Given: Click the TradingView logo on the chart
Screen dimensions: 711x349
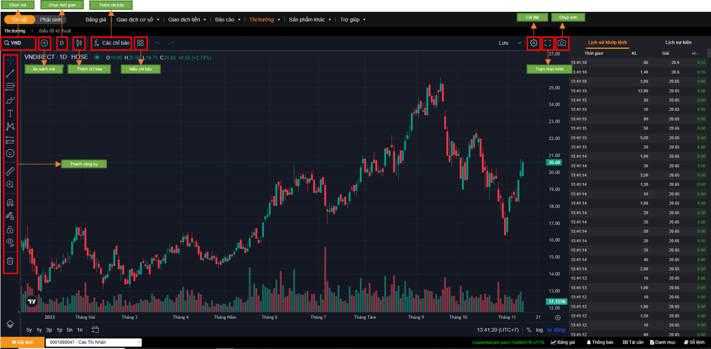Looking at the screenshot, I should tap(32, 301).
